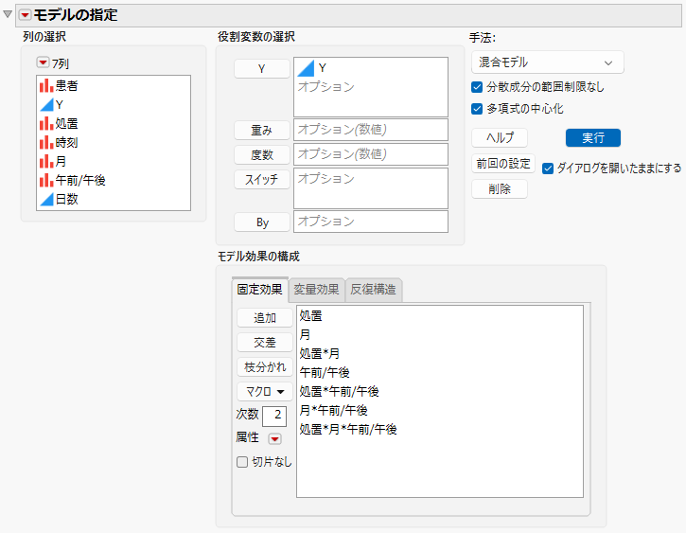The image size is (686, 533).
Task: Click the Y role button
Action: 261,69
